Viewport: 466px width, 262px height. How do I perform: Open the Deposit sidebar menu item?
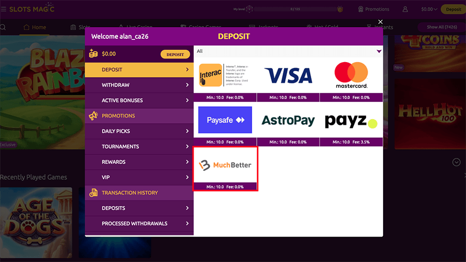point(139,69)
